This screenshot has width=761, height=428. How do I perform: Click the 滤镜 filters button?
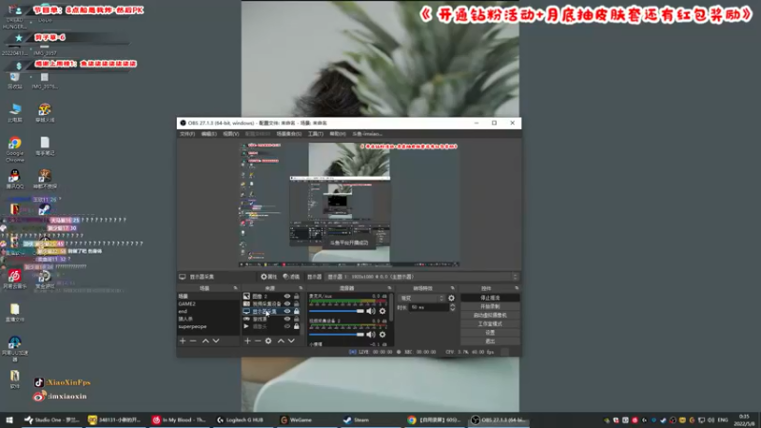coord(292,277)
